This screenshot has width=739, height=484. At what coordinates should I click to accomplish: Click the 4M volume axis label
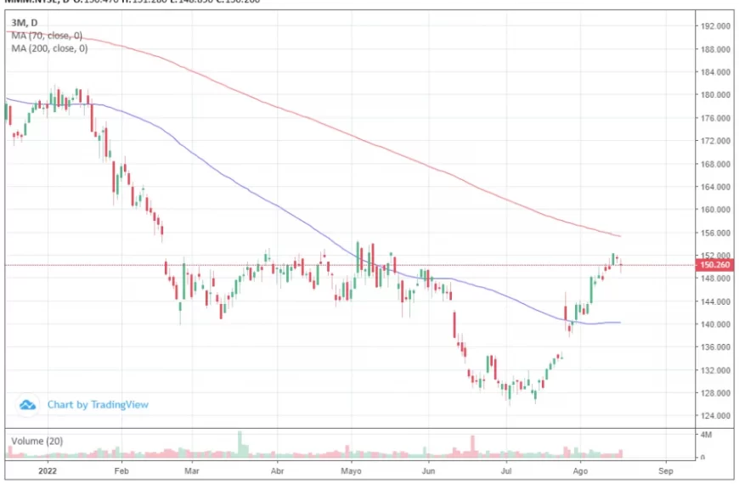point(706,435)
